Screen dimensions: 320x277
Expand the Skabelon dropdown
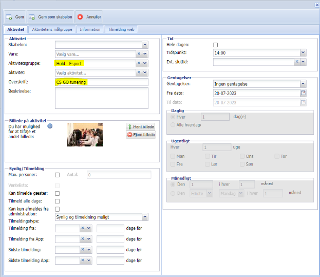pos(145,45)
